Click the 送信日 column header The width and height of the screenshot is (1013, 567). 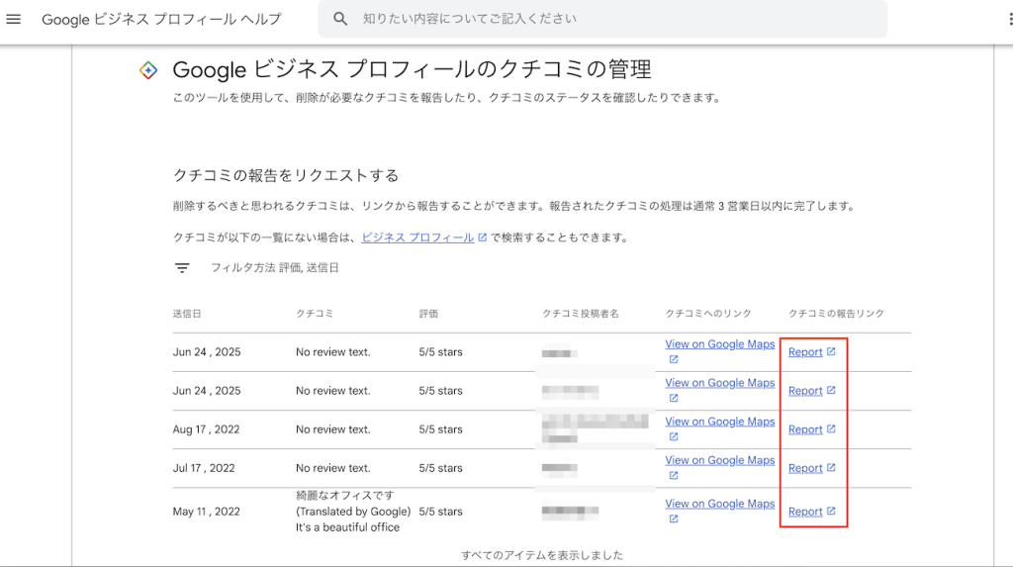pos(187,314)
